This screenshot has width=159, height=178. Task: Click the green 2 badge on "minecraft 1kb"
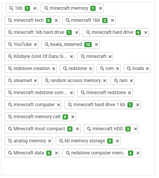tap(105, 20)
